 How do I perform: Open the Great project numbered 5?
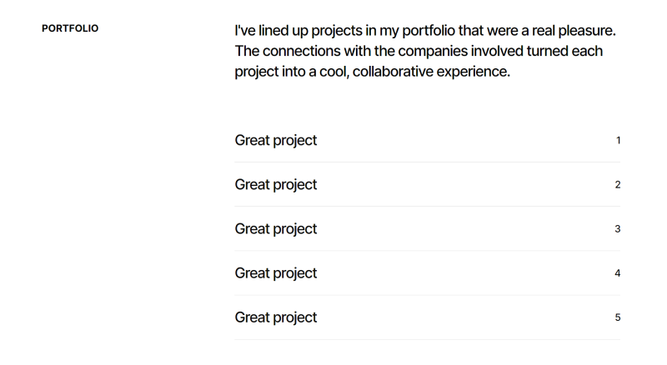point(276,317)
